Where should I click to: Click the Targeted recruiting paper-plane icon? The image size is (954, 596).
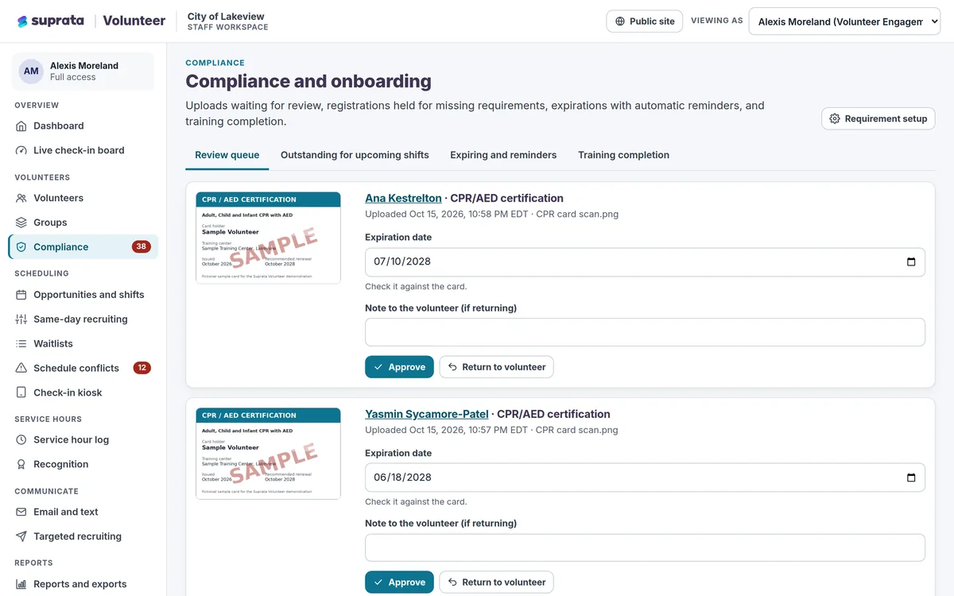pyautogui.click(x=21, y=536)
